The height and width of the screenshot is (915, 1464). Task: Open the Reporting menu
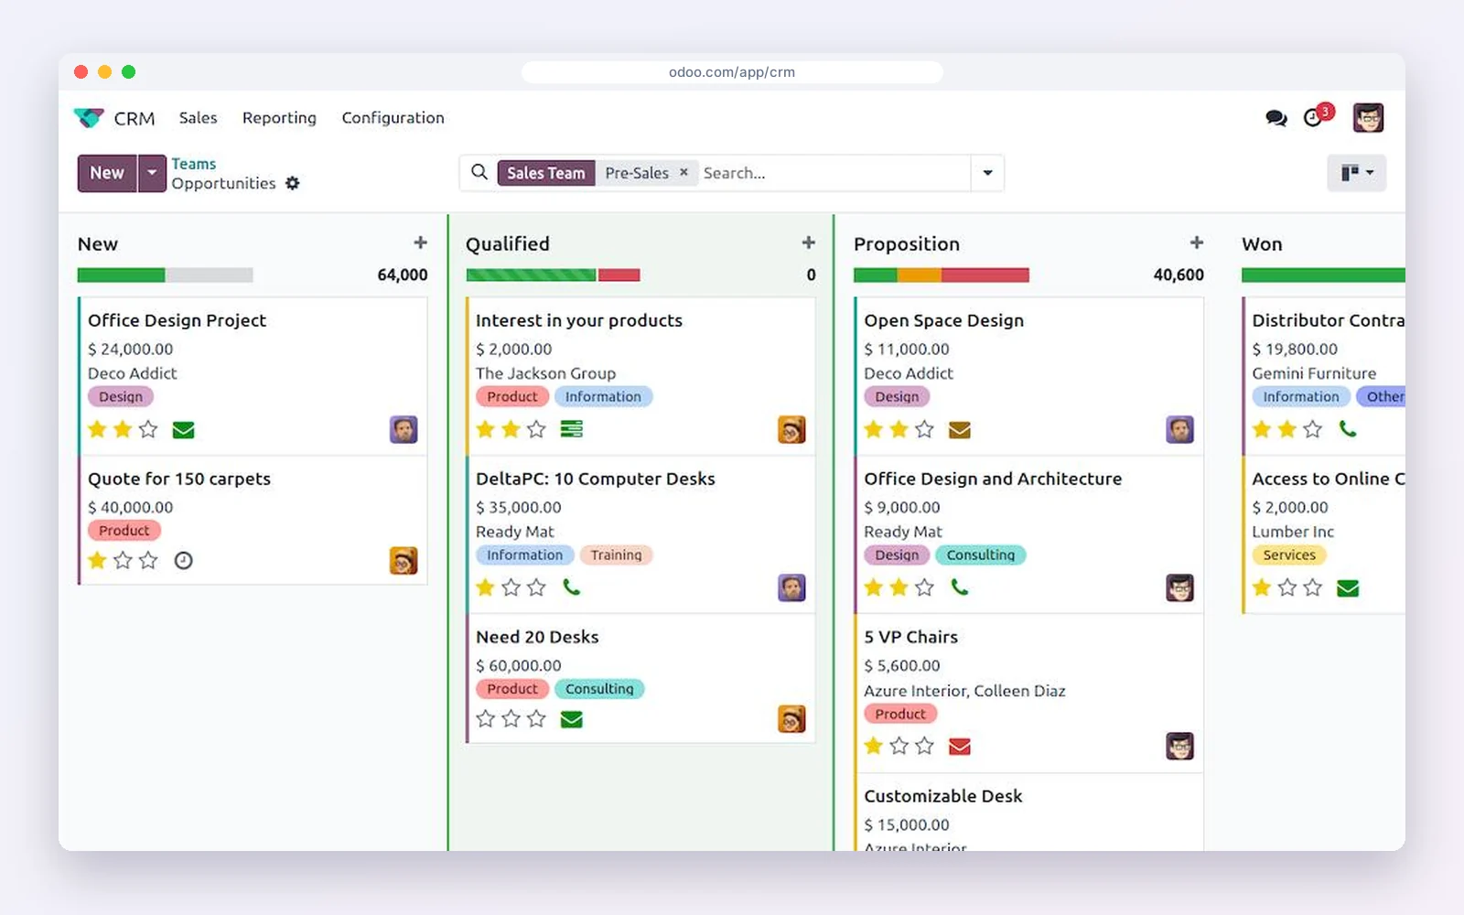coord(279,118)
